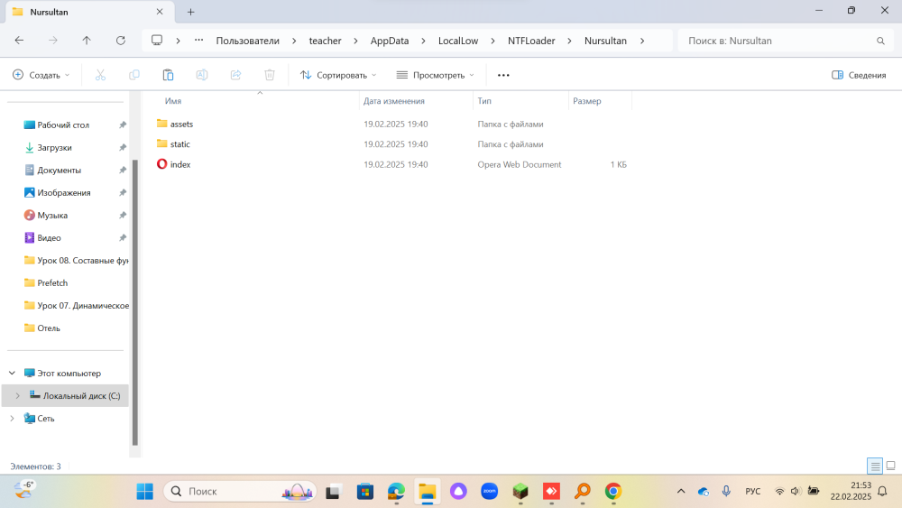Image resolution: width=902 pixels, height=508 pixels.
Task: Click the taskbar Поиск search box
Action: tap(241, 492)
